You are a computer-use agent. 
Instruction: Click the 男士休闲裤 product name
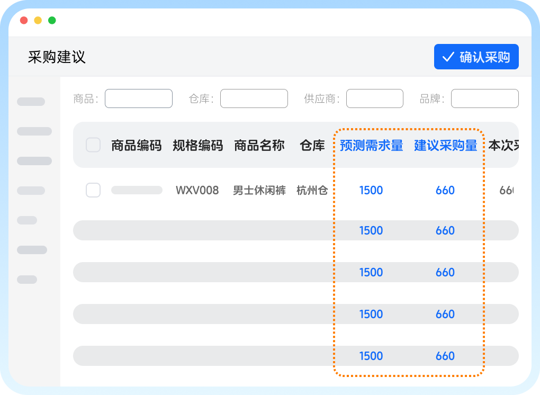click(x=259, y=191)
